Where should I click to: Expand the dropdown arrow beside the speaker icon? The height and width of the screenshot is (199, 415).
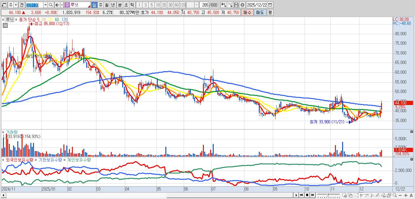61,5
